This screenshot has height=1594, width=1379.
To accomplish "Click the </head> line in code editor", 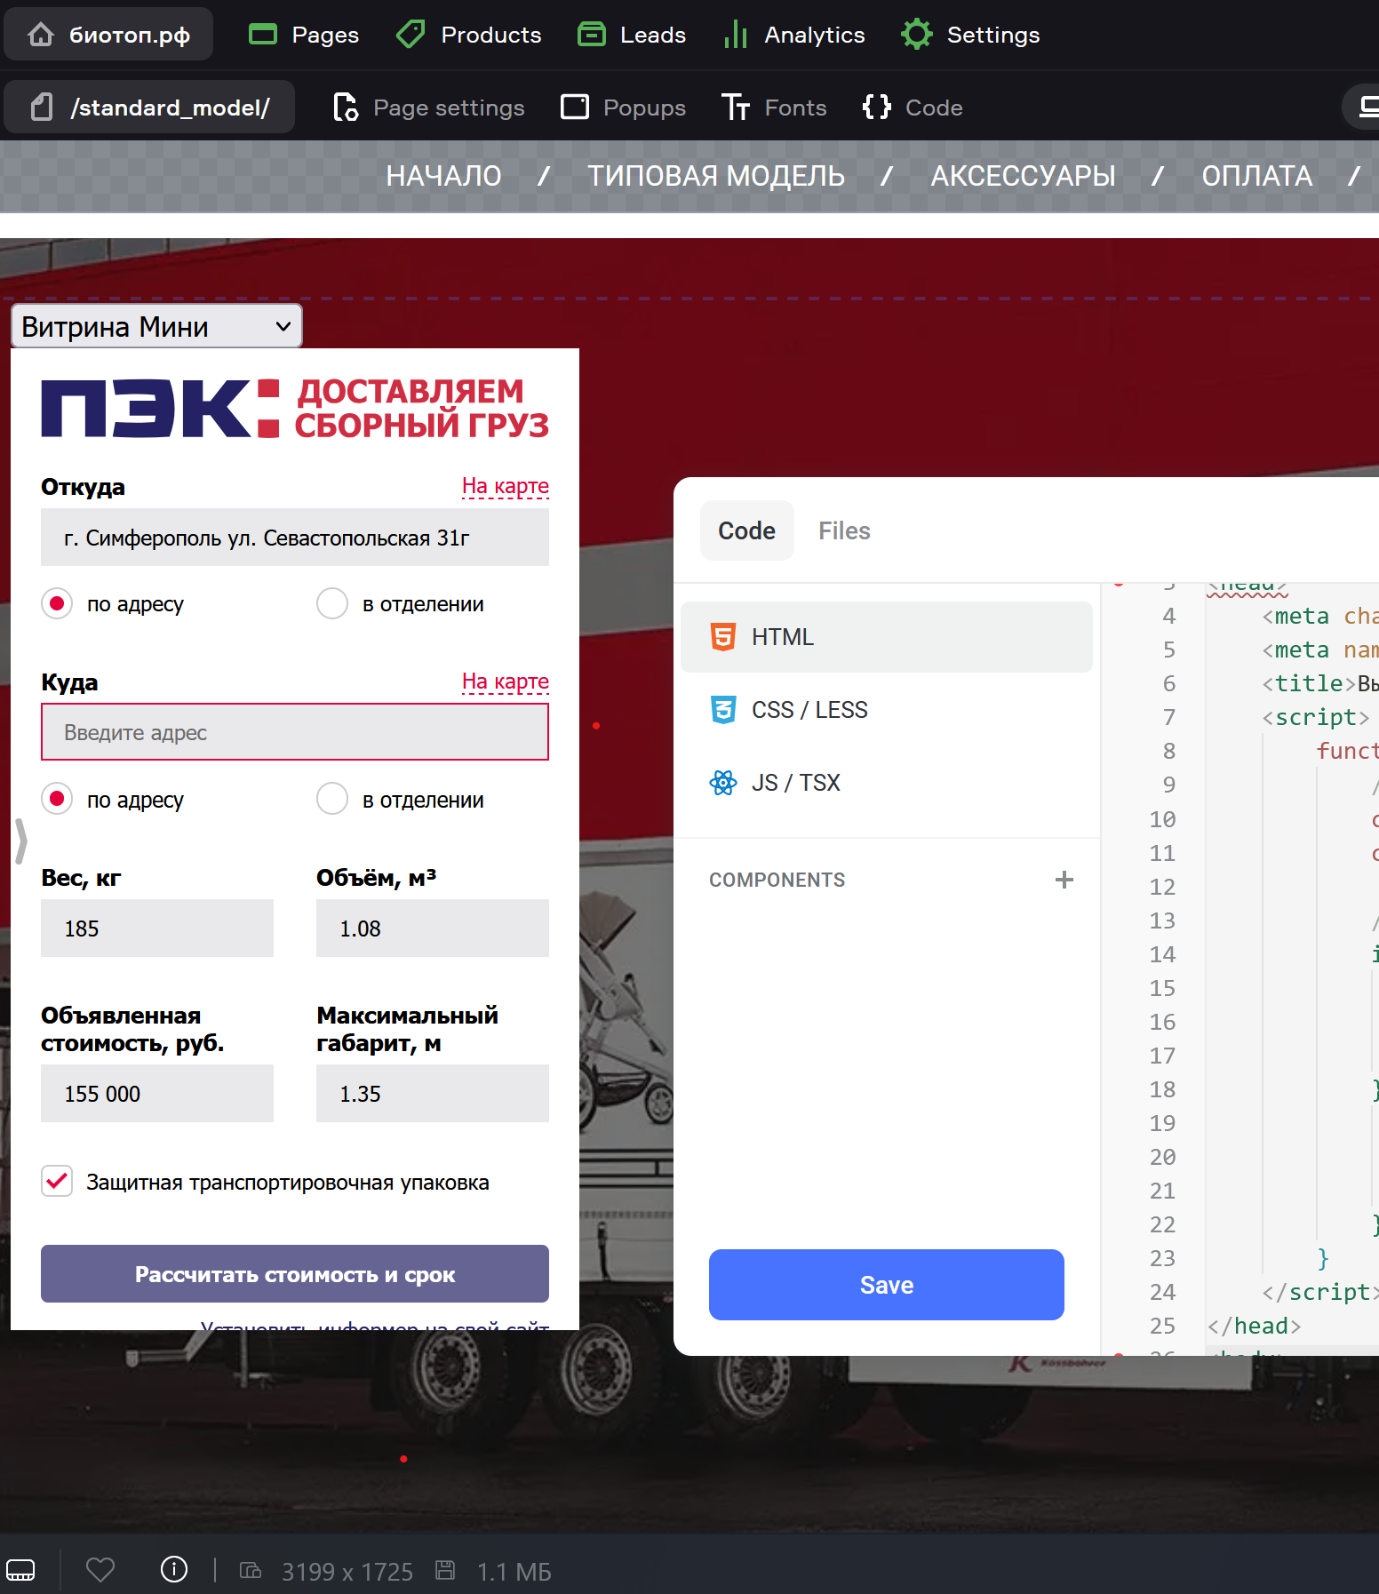I will pos(1254,1326).
